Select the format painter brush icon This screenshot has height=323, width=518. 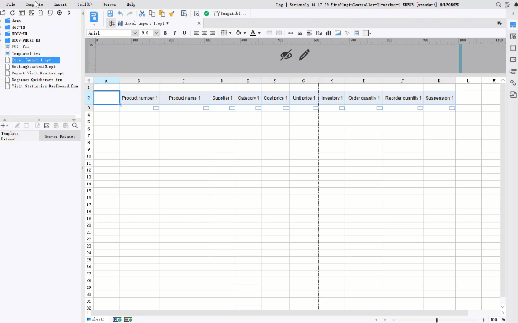(171, 13)
